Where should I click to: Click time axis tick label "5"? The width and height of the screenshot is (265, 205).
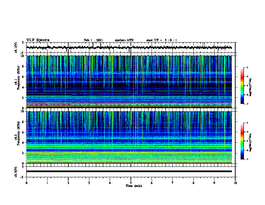[x=131, y=183]
